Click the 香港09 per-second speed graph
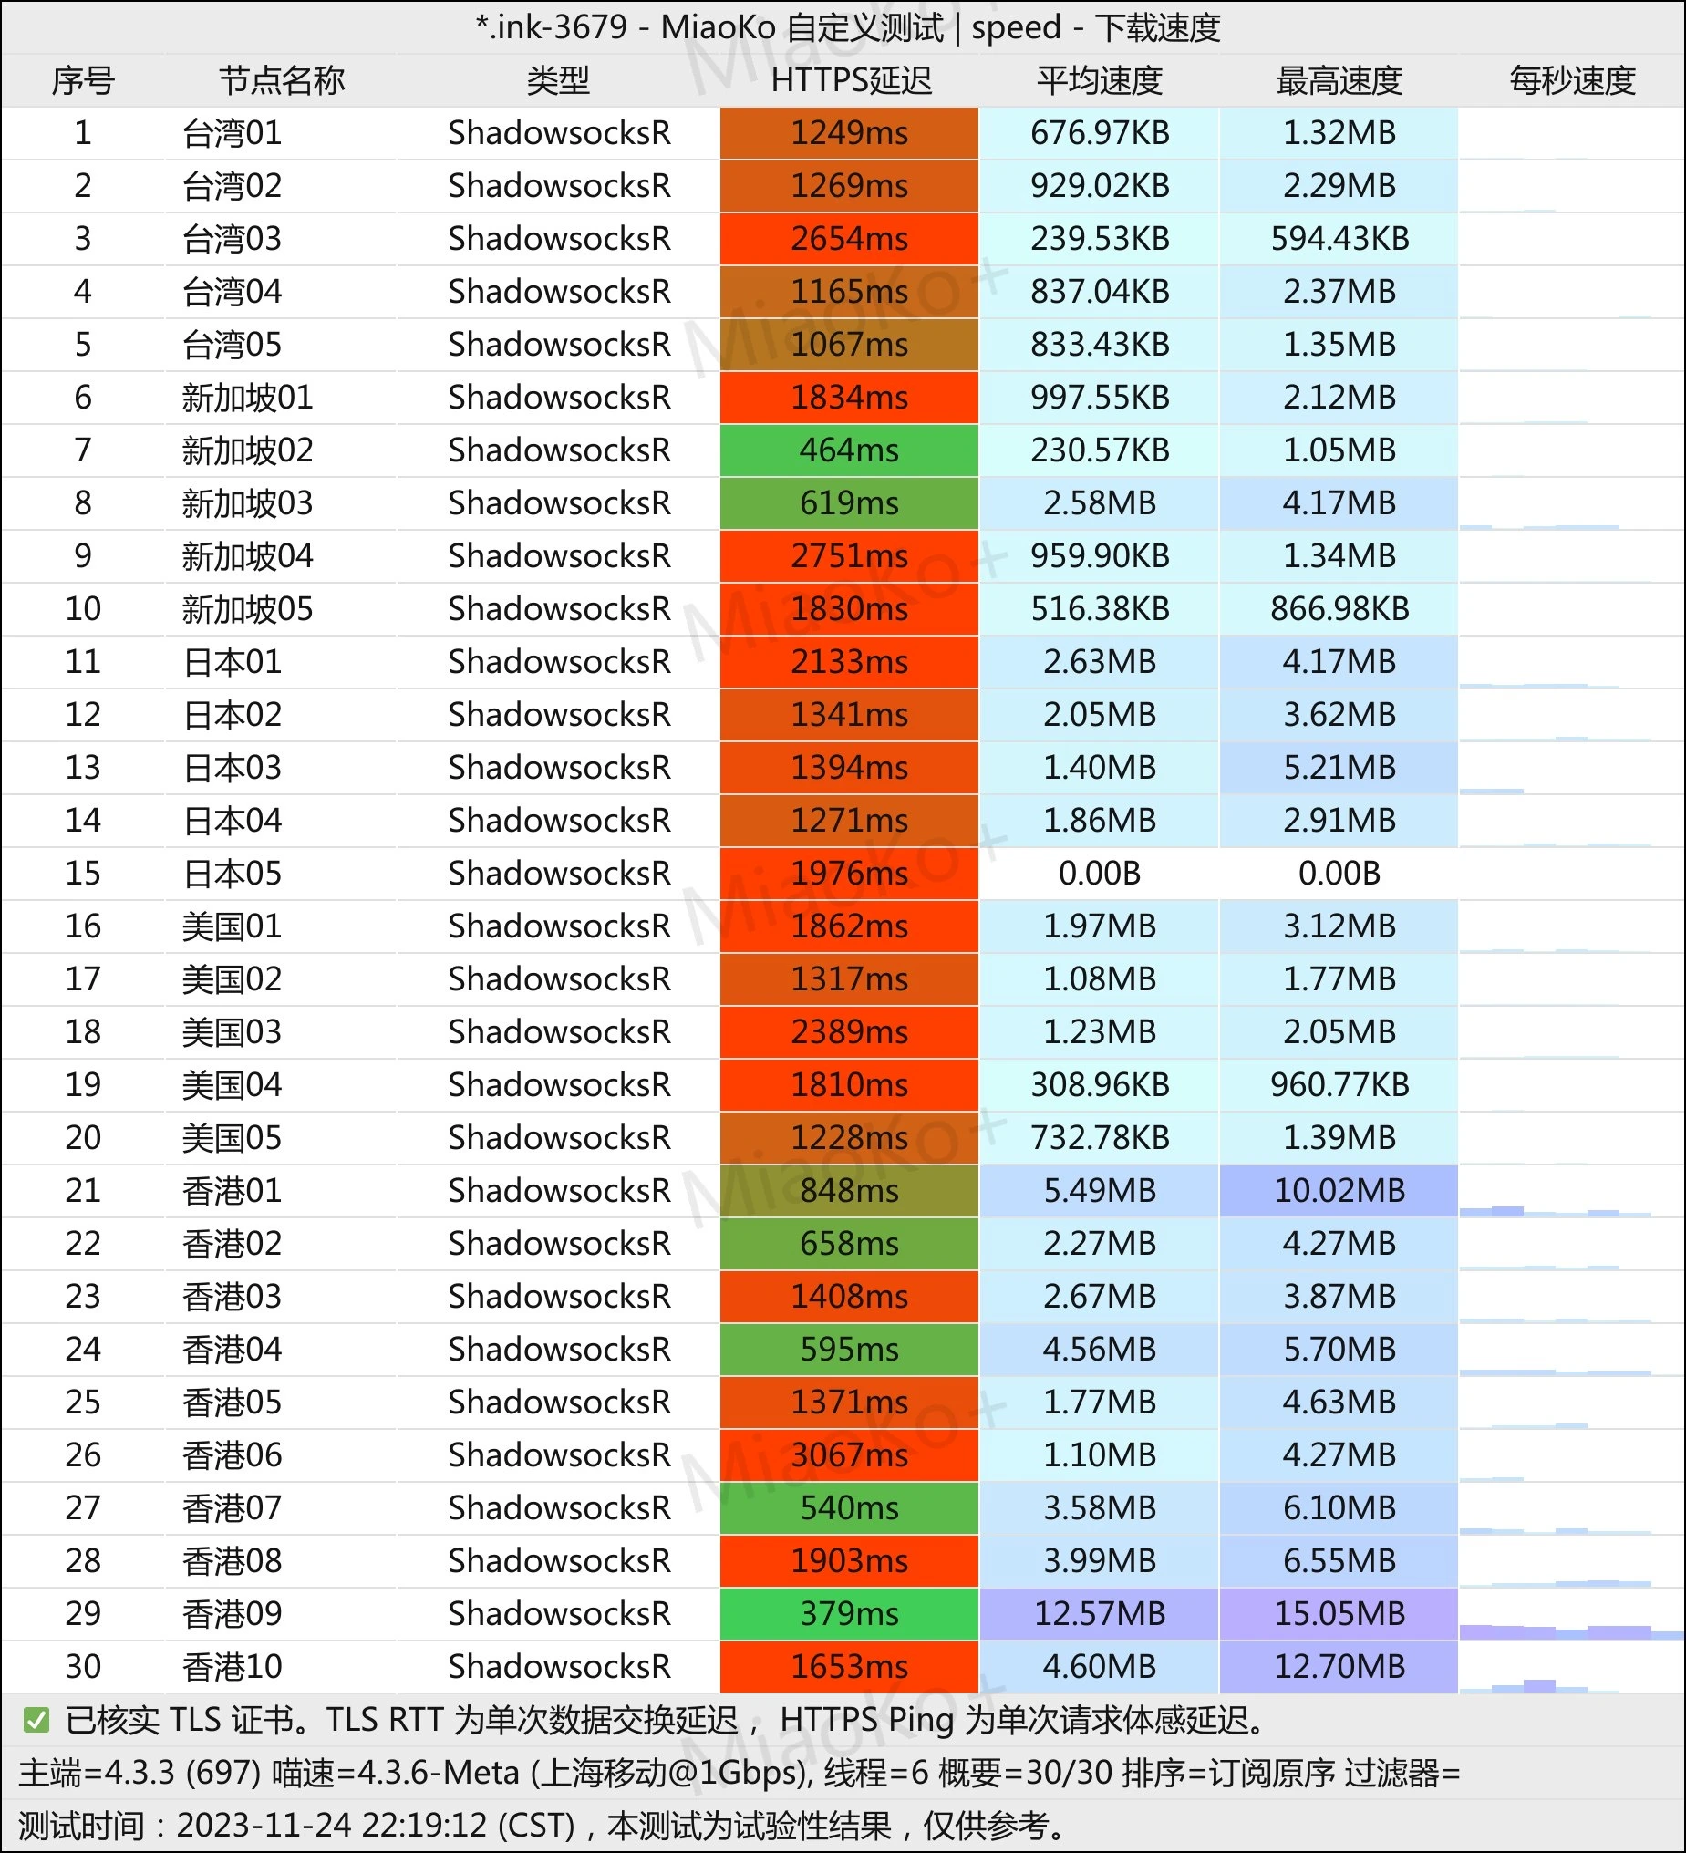The image size is (1686, 1853). click(1572, 1618)
